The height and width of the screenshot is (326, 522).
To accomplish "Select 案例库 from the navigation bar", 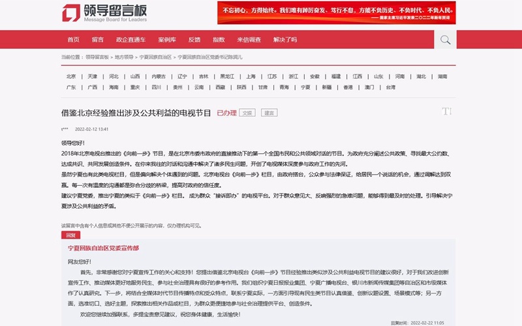I will [x=167, y=40].
